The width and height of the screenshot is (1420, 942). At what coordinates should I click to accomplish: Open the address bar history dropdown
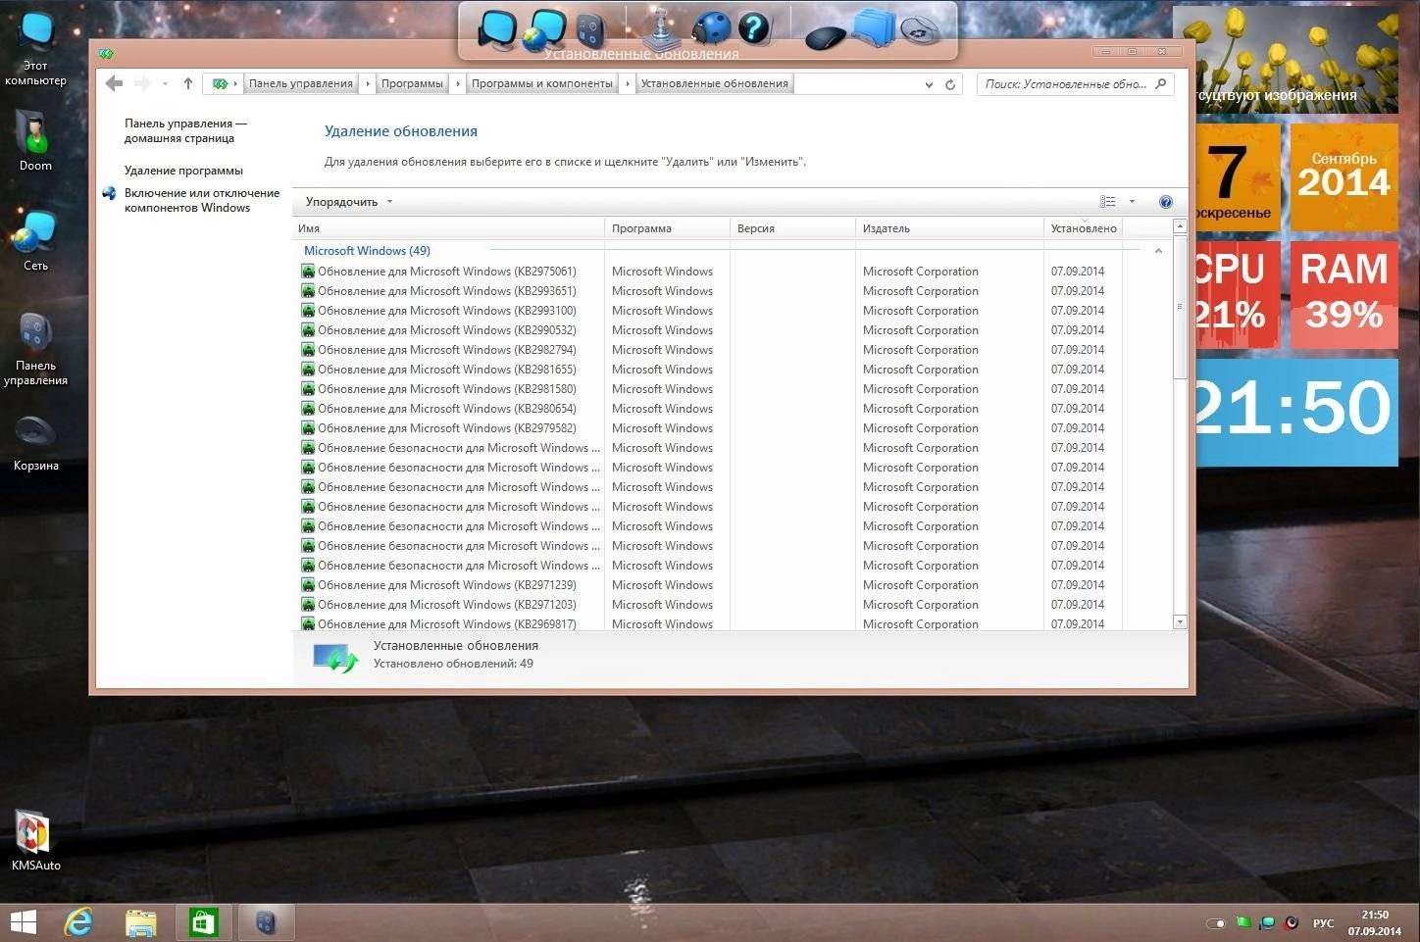pyautogui.click(x=929, y=84)
